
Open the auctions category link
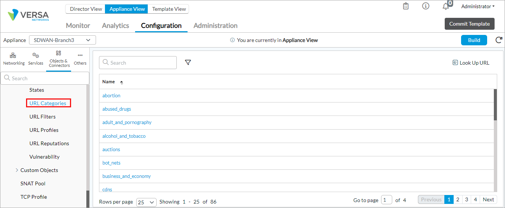click(111, 149)
